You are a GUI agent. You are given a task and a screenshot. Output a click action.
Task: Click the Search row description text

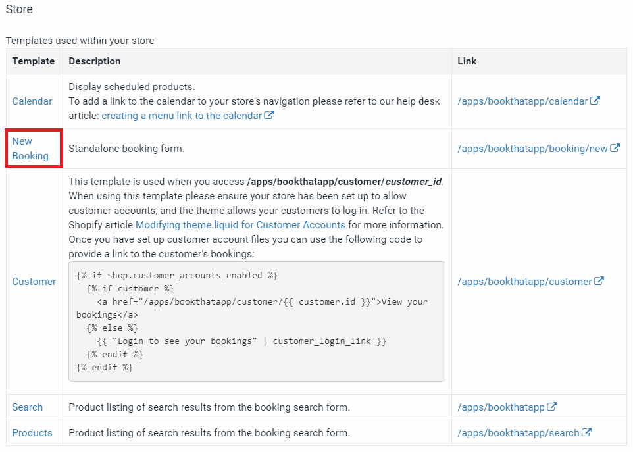pyautogui.click(x=209, y=407)
